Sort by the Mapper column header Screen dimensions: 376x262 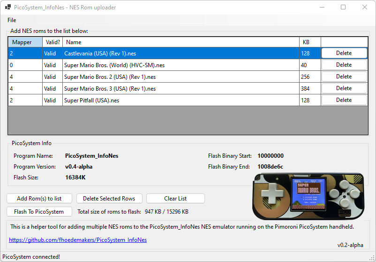click(x=25, y=42)
